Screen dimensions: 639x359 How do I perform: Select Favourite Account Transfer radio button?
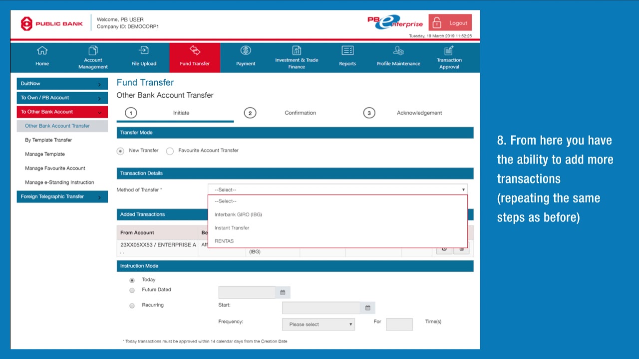170,151
